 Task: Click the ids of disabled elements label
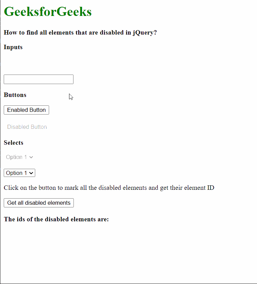point(56,219)
